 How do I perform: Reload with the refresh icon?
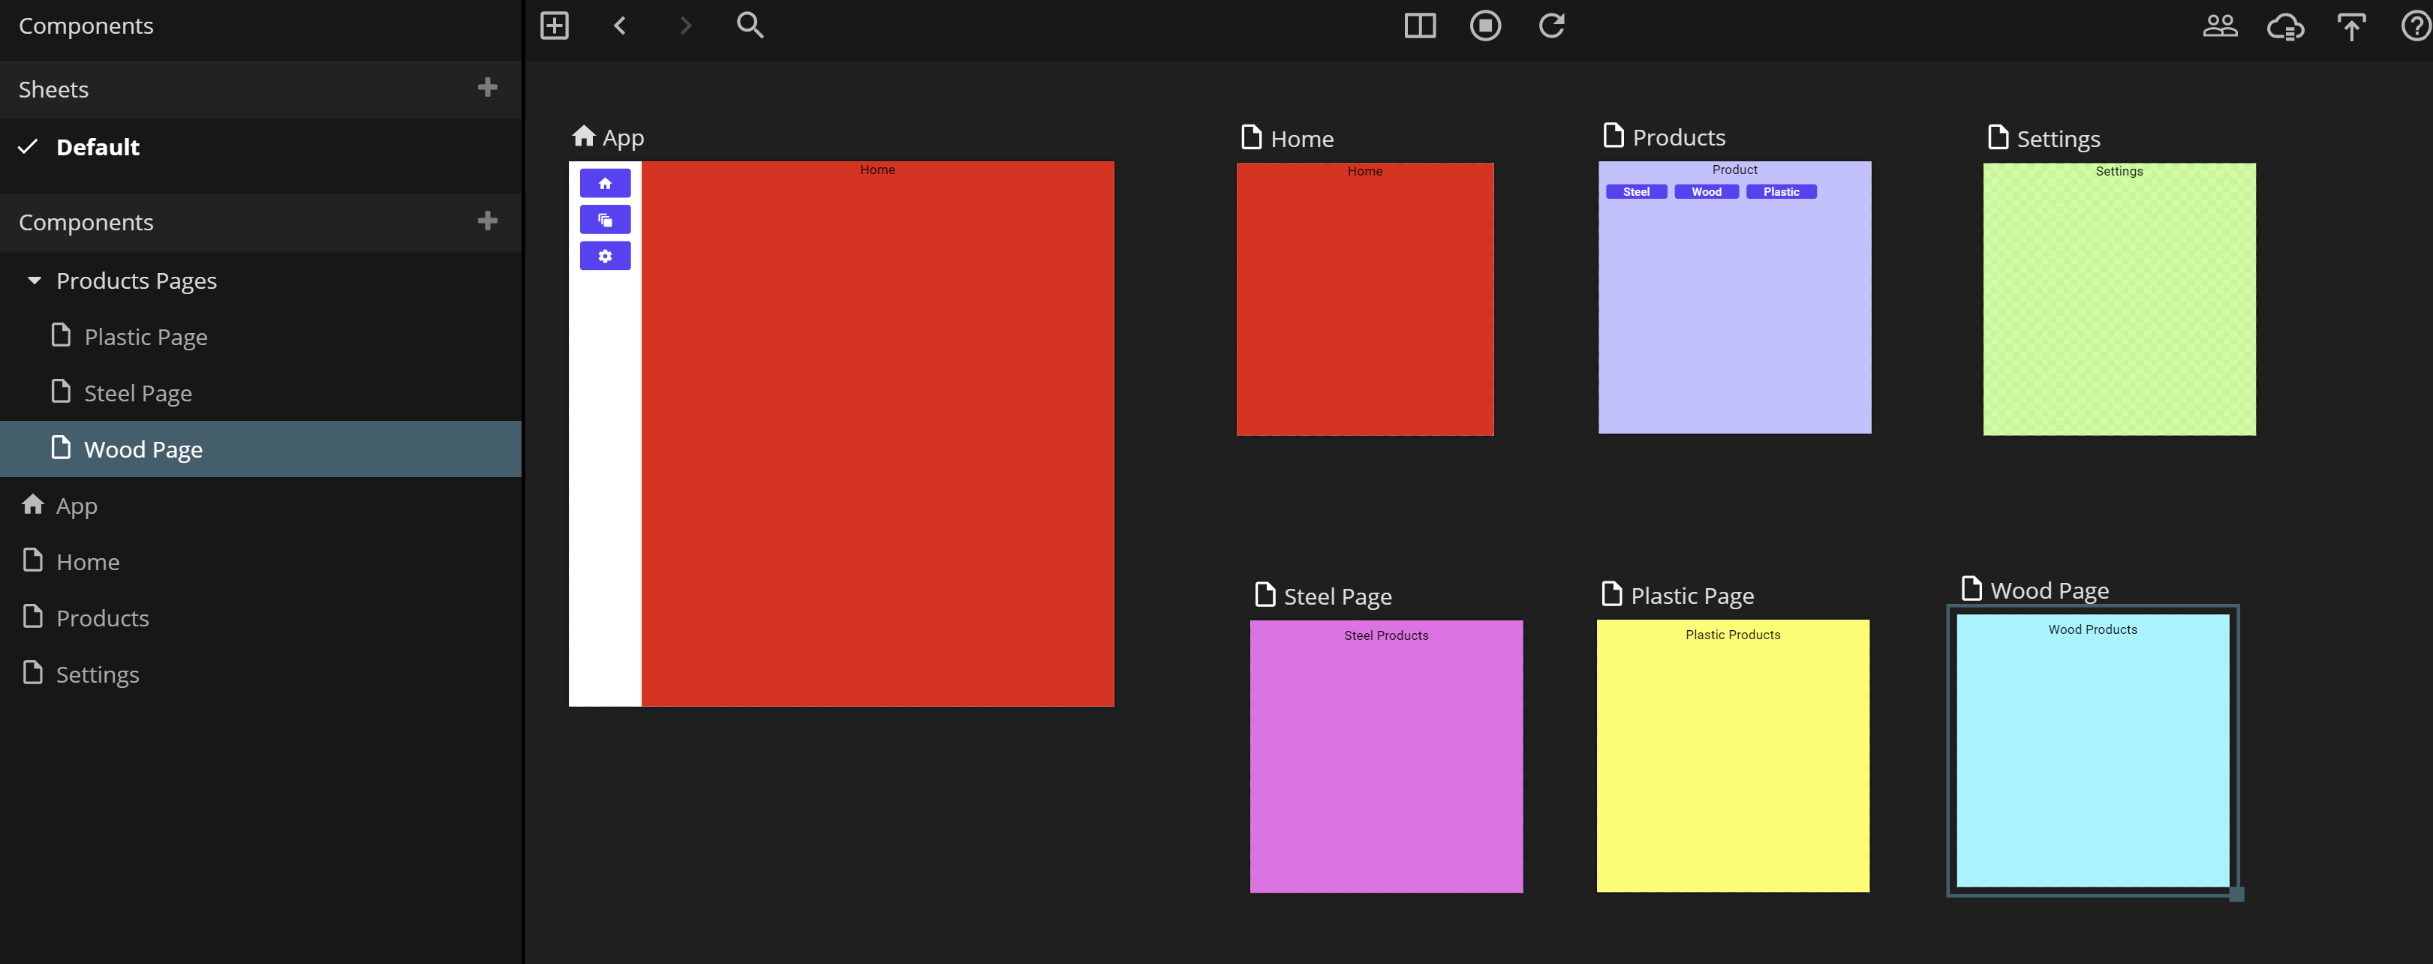[x=1551, y=26]
